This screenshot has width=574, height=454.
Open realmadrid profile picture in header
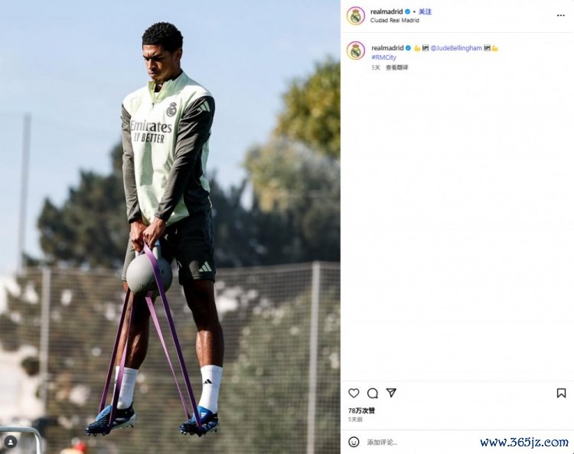pyautogui.click(x=356, y=16)
